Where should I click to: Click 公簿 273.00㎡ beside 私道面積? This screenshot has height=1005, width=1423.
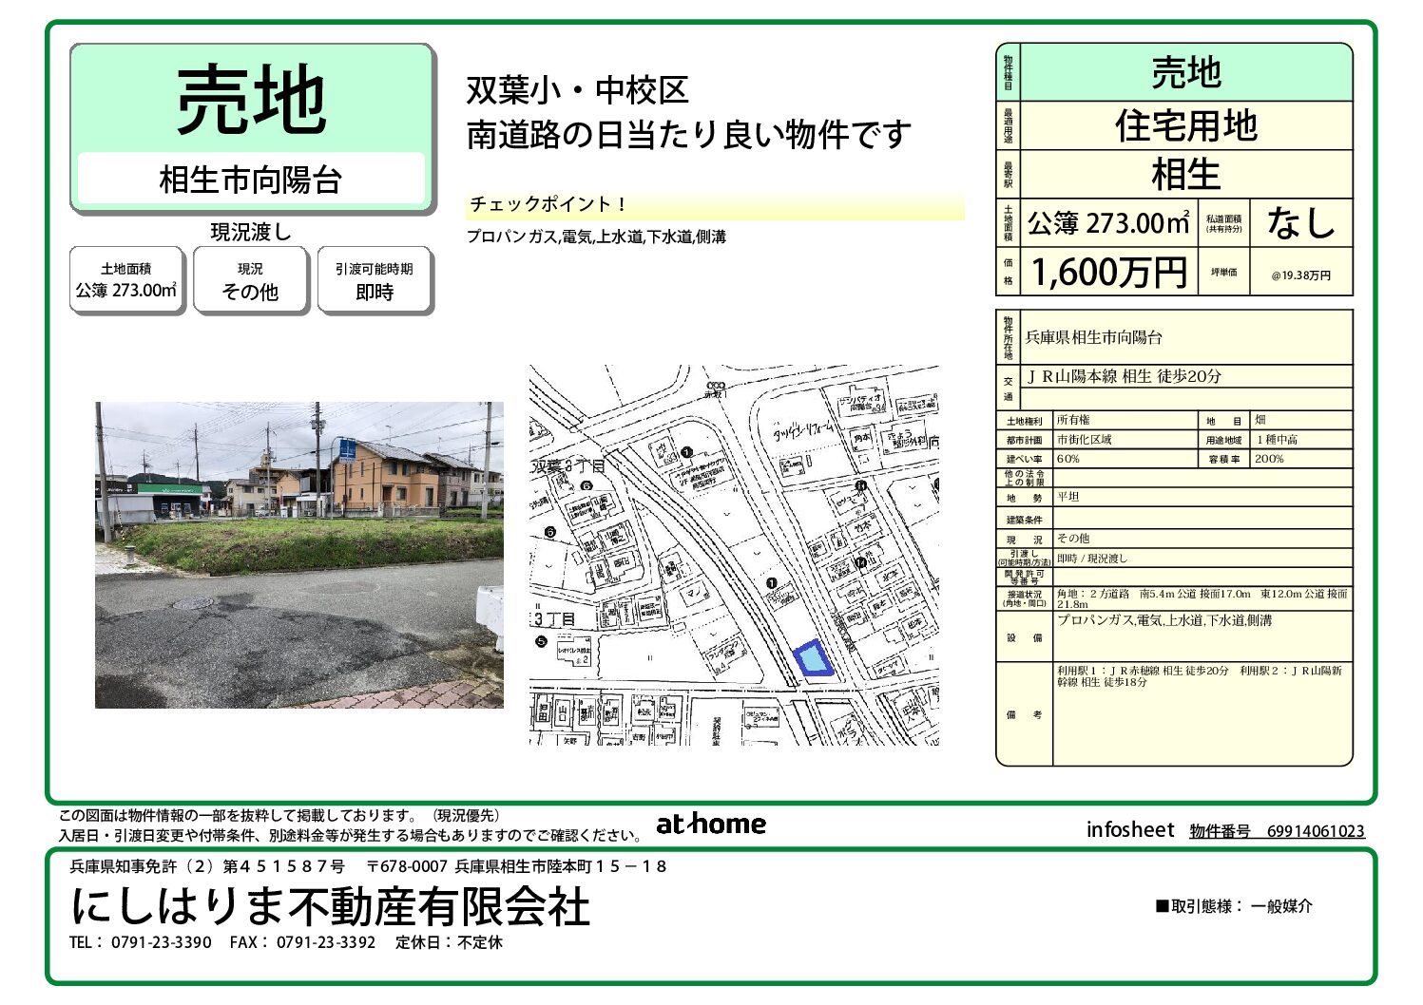[1107, 223]
